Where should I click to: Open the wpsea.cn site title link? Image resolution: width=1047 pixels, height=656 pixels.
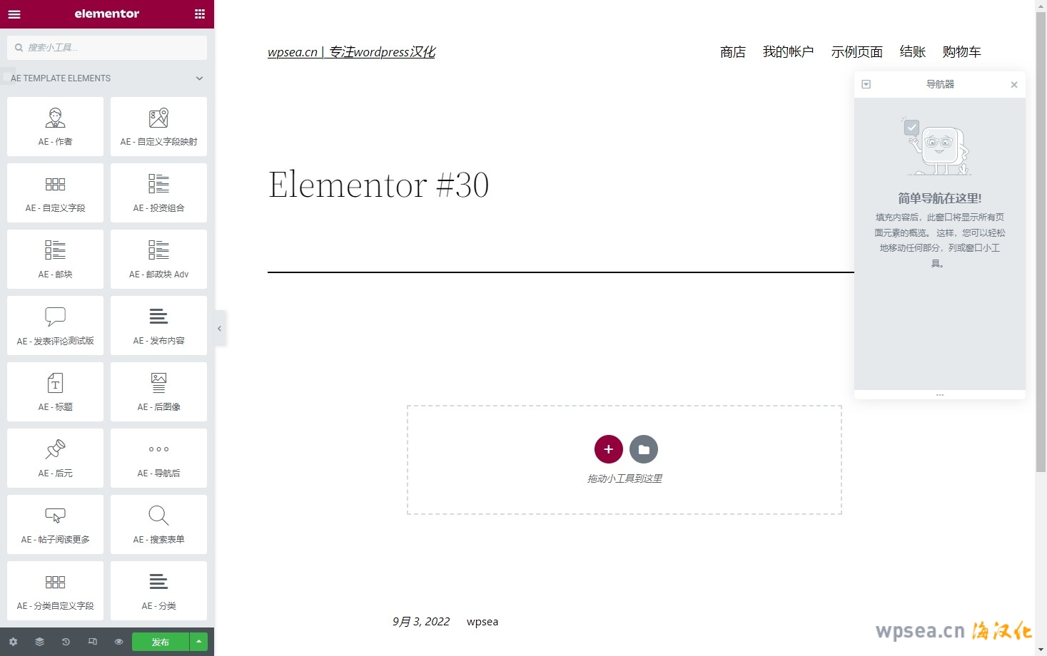coord(351,52)
